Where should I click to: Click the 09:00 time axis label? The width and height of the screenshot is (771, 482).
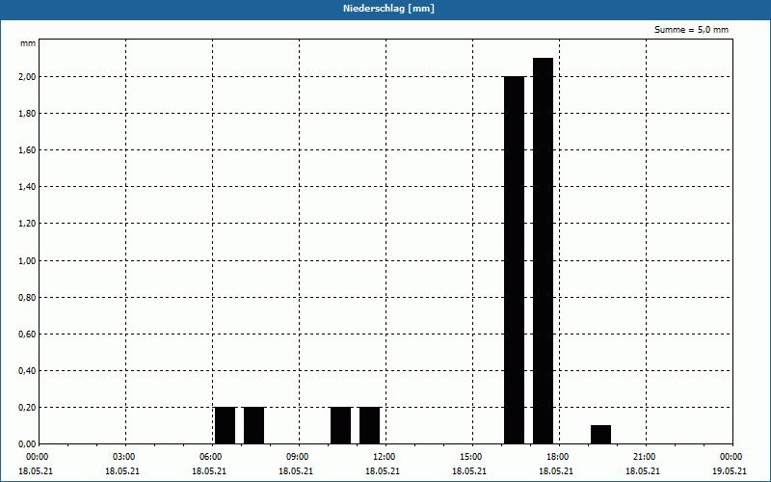(x=298, y=457)
